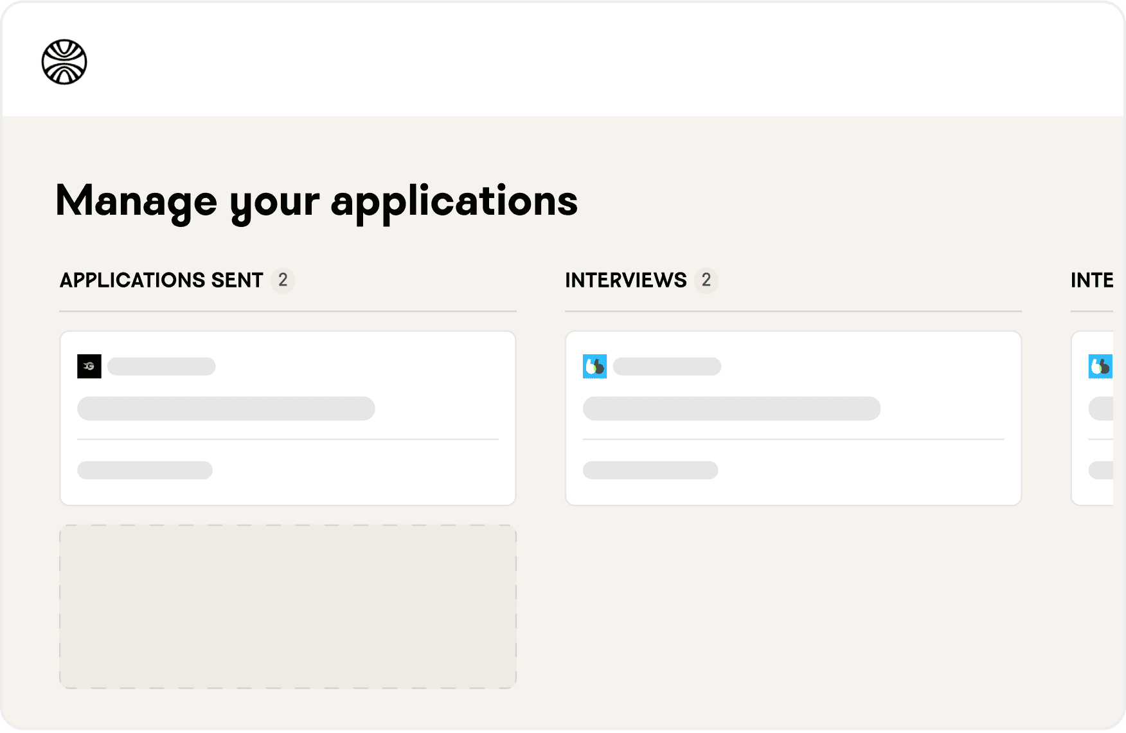Screen dimensions: 1126x733
Task: Click long title placeholder on Interviews card
Action: [x=731, y=408]
